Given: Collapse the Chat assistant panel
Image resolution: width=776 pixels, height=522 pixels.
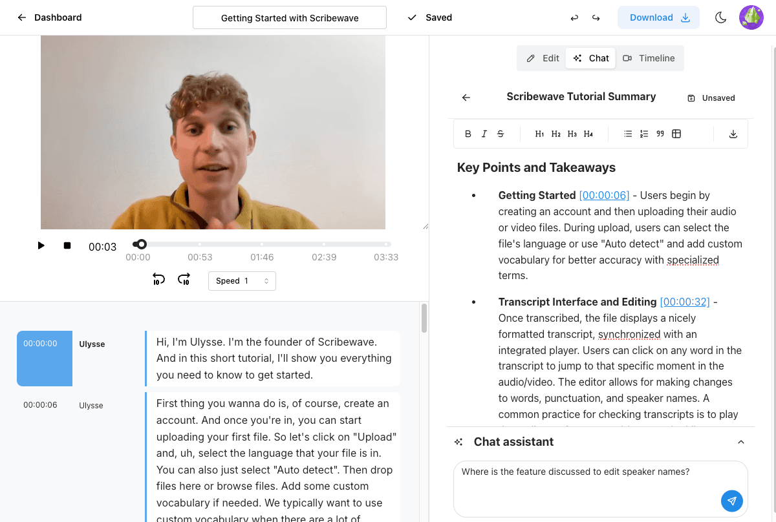Looking at the screenshot, I should click(741, 441).
